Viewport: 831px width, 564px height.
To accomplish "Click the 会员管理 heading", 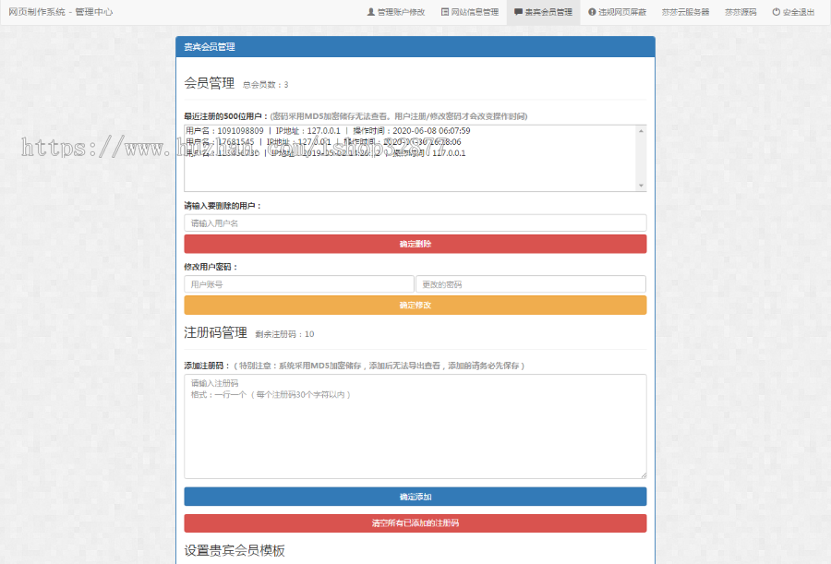I will tap(210, 83).
